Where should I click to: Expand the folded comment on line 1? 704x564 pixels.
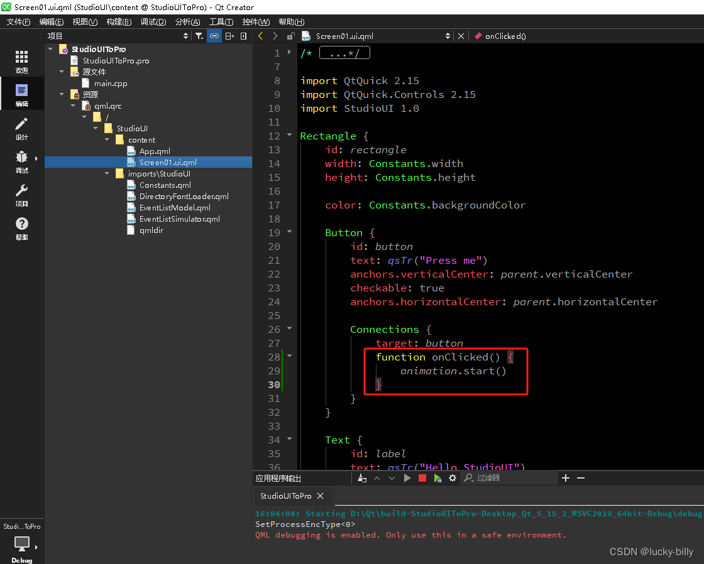(x=289, y=52)
